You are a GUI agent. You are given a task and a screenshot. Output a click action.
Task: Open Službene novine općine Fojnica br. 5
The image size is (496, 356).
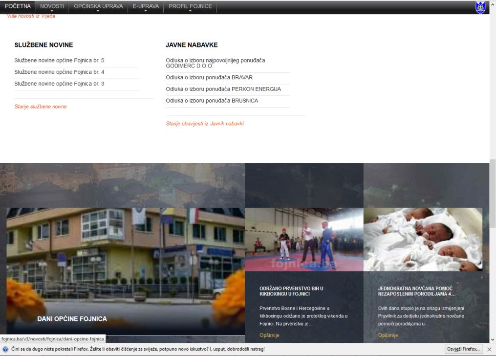click(59, 61)
